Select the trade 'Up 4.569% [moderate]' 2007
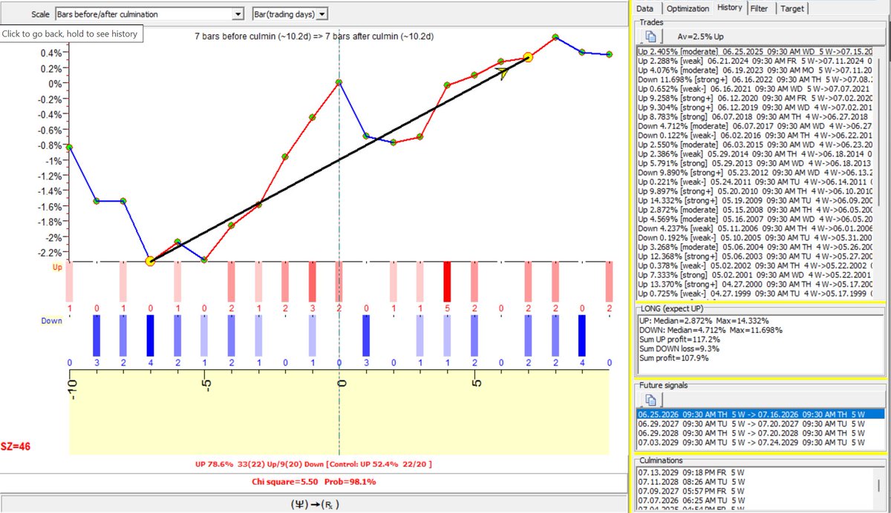891x513 pixels. click(x=754, y=219)
